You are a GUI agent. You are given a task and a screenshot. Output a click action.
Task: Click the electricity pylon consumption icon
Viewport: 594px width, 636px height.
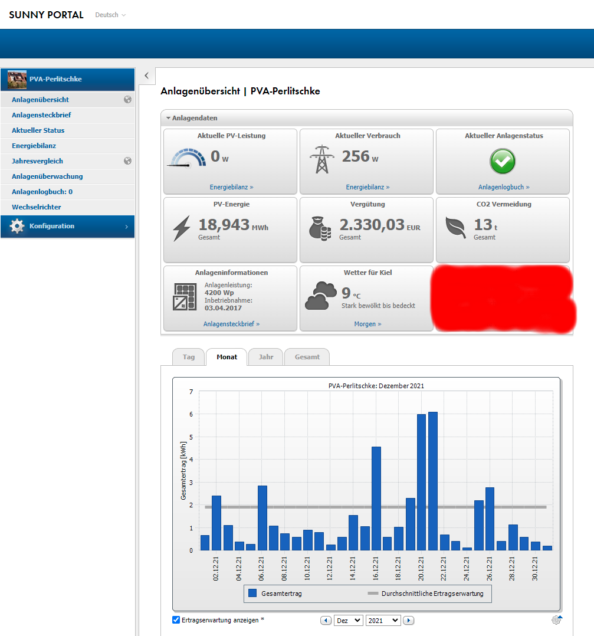[x=322, y=159]
